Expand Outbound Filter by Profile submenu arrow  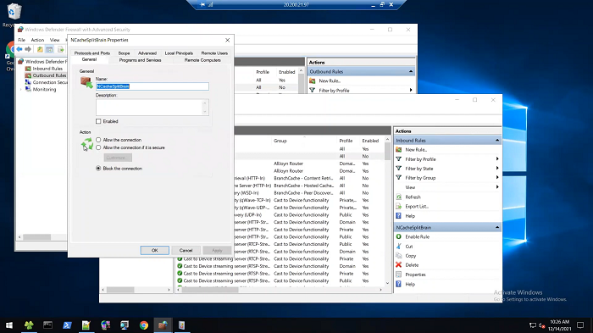tap(411, 91)
